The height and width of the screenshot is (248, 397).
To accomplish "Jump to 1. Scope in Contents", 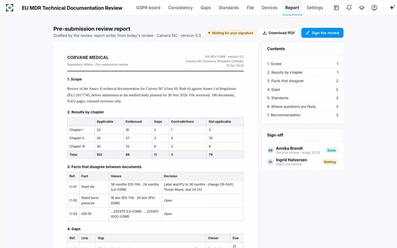I will pos(303,64).
